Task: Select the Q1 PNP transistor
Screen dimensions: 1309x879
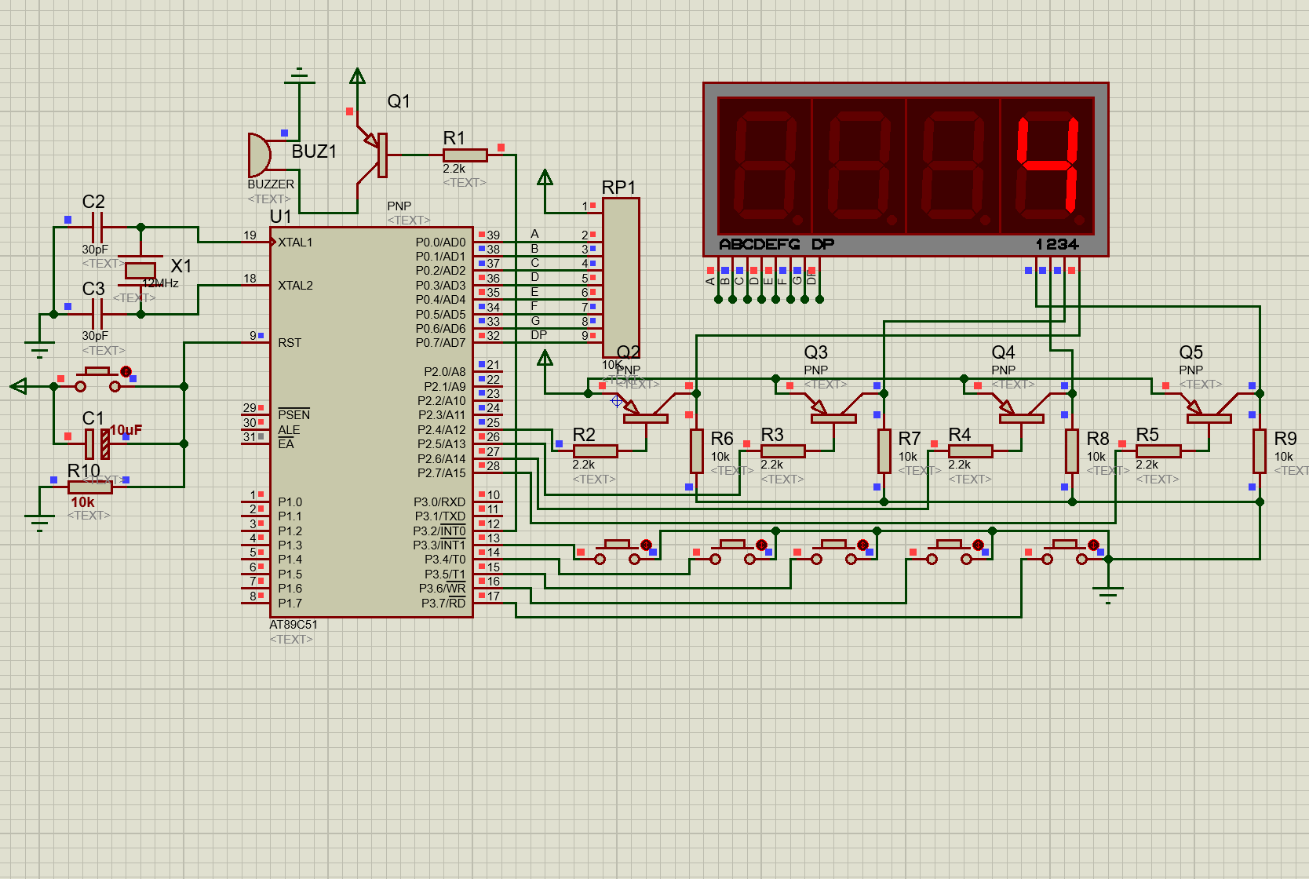Action: click(374, 154)
